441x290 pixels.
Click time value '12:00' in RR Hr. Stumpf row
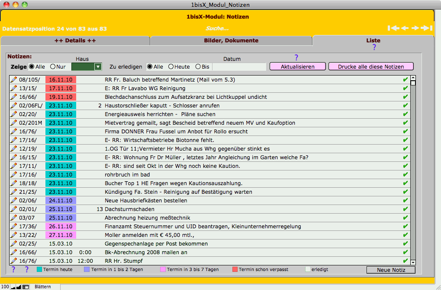tap(85, 261)
